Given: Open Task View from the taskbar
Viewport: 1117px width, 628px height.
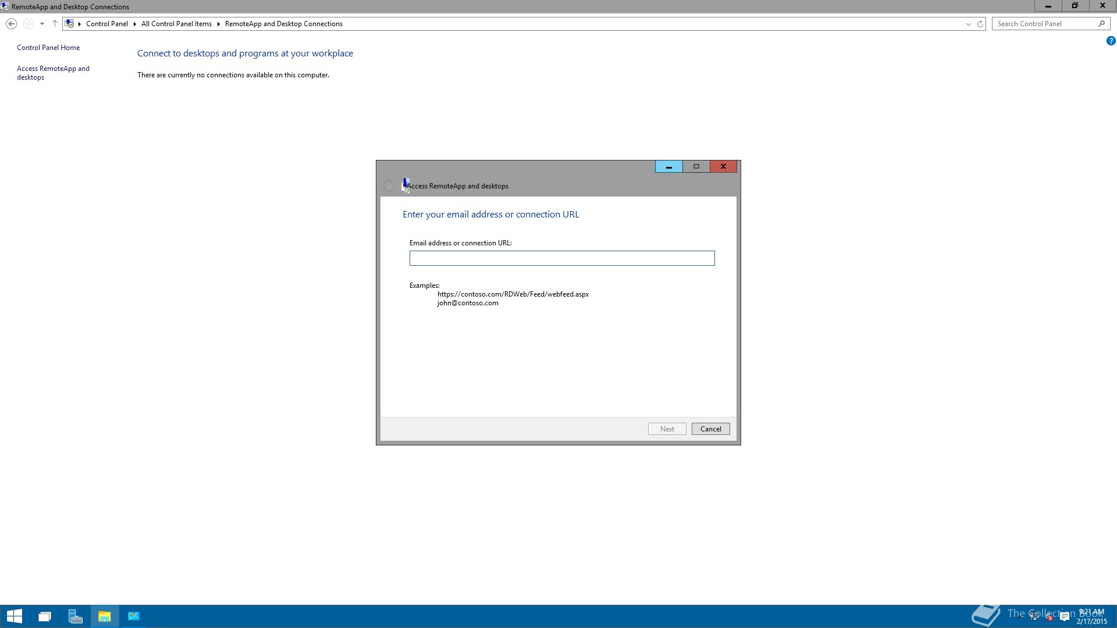Looking at the screenshot, I should 45,616.
